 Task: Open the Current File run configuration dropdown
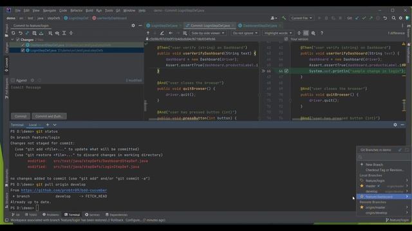coord(301,18)
